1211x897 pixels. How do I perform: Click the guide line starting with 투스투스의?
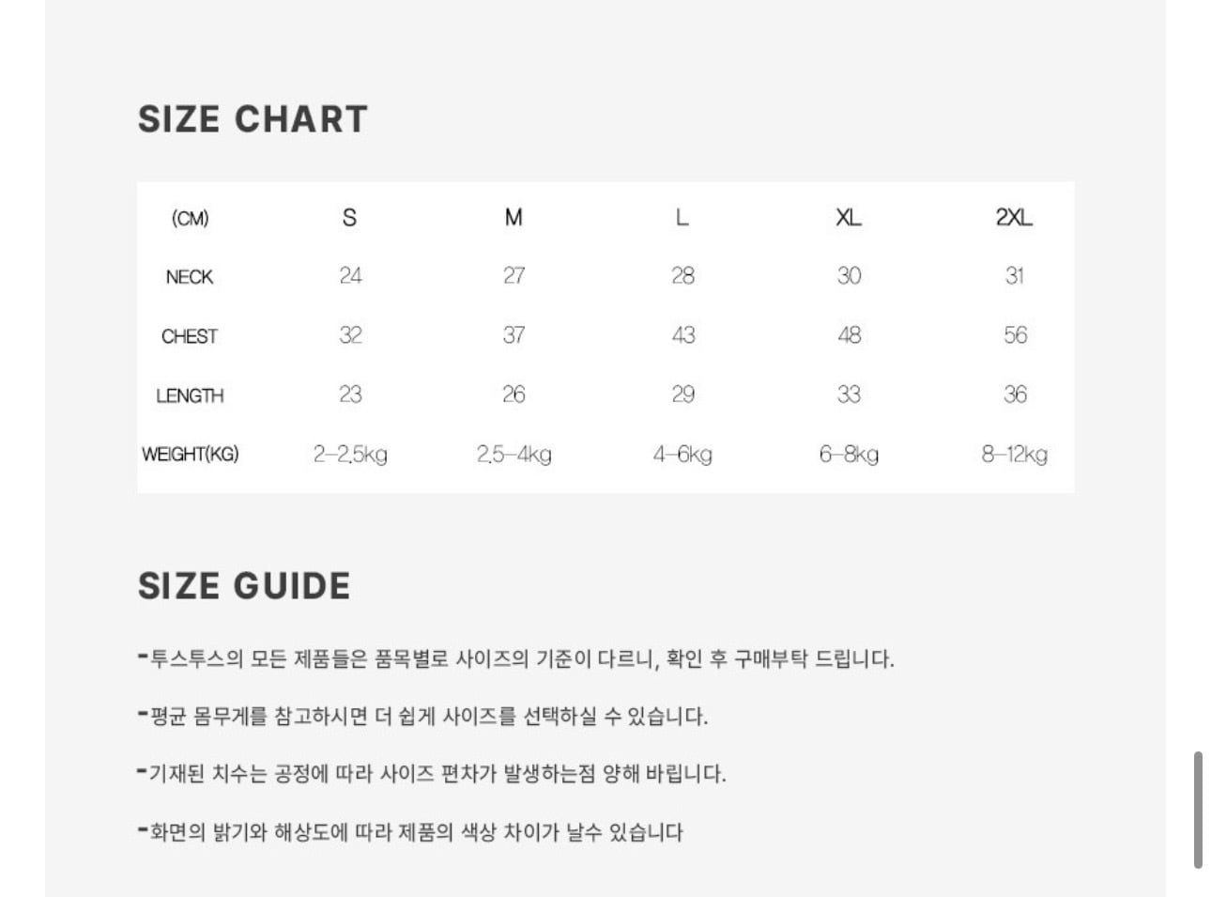point(516,658)
